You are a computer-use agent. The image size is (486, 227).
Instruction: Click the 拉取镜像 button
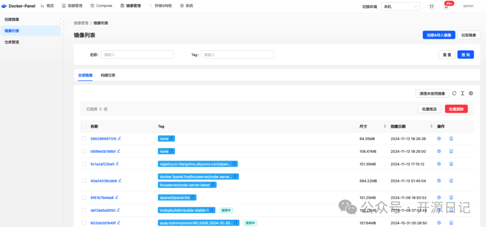[468, 35]
